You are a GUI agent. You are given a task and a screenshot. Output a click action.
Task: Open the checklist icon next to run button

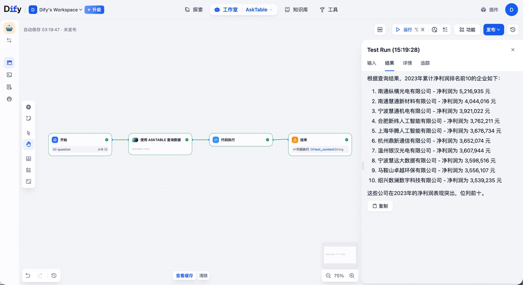(445, 29)
